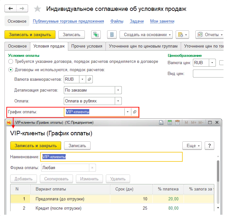227x216 pixels.
Task: Select 'Договоры не используются' radio option
Action: point(11,70)
